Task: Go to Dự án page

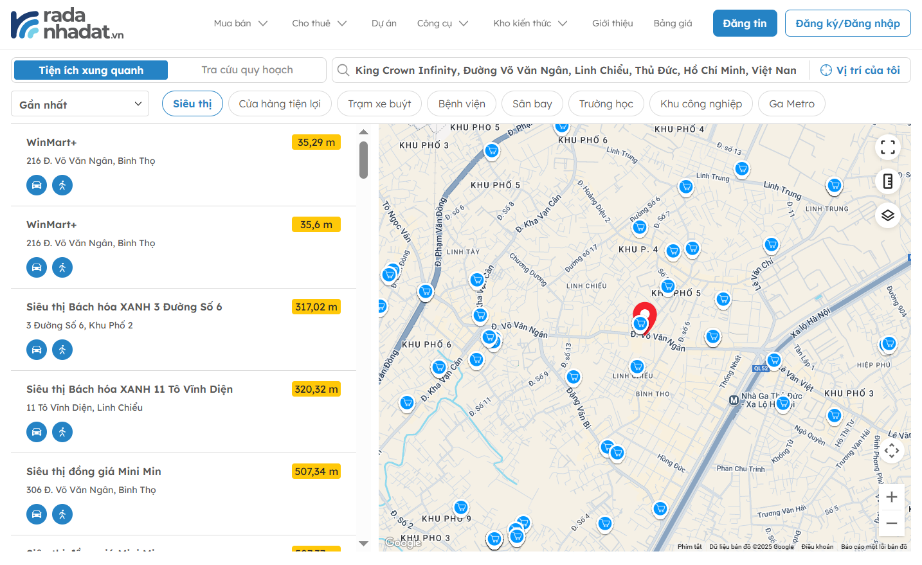Action: click(x=384, y=23)
